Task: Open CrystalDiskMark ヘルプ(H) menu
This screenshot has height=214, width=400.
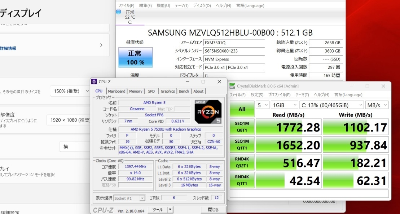Action: 321,95
